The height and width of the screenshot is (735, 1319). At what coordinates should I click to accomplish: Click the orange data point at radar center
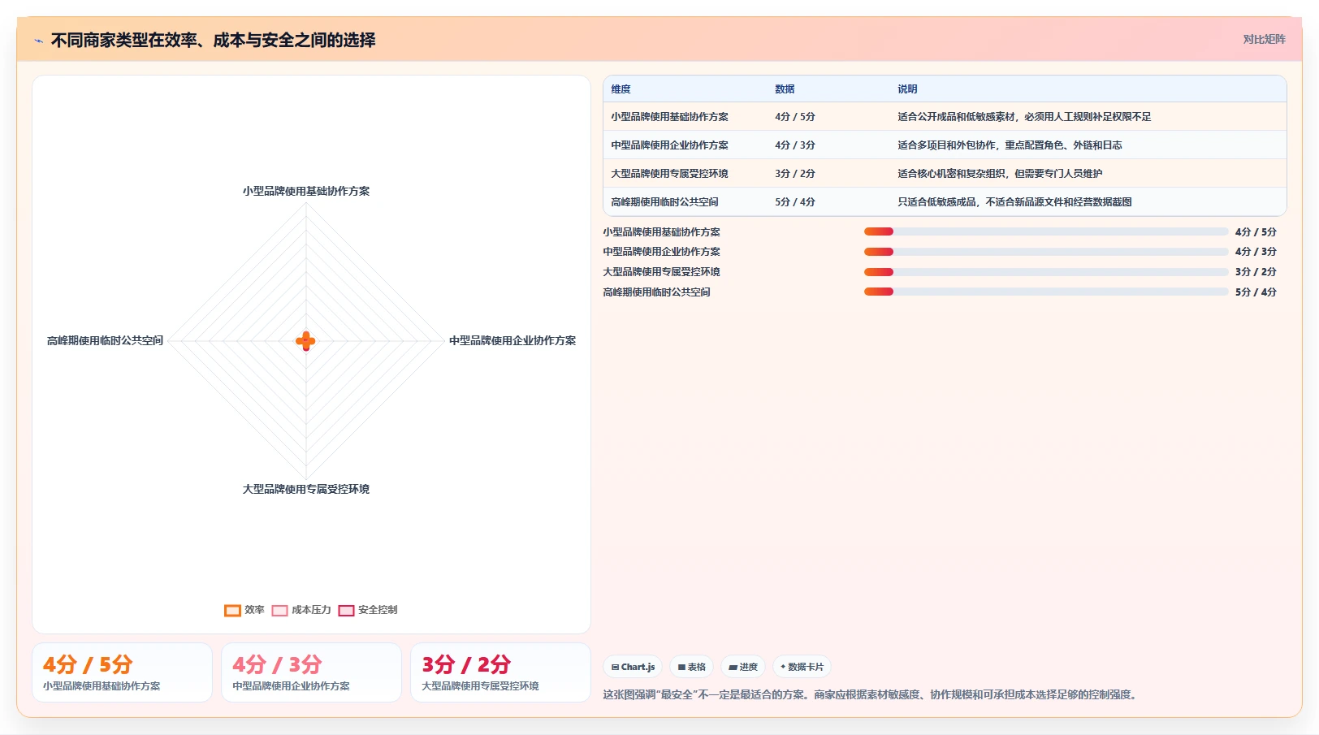click(305, 341)
